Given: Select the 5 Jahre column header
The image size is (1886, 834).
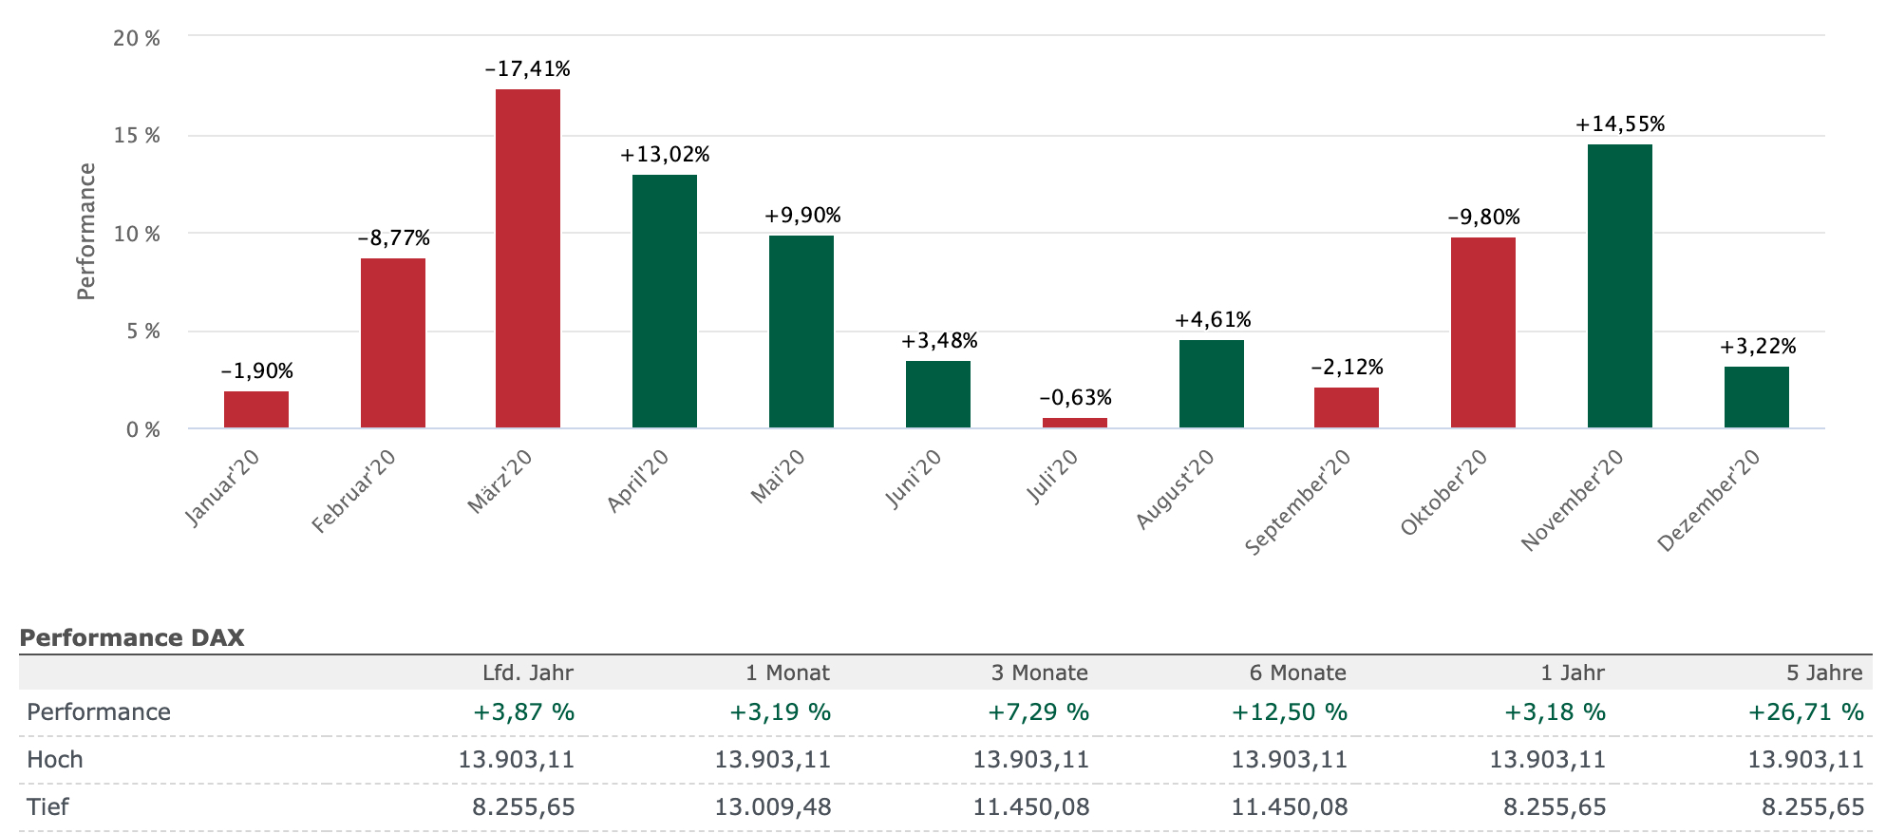Looking at the screenshot, I should (1824, 673).
